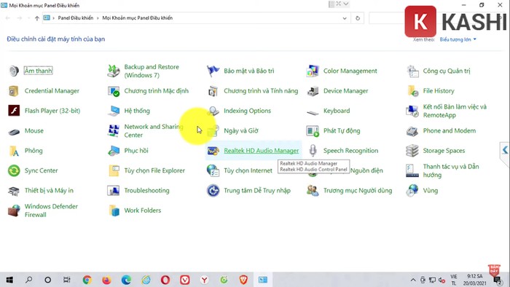Screen dimensions: 510x287
Task: Click the Trung tâm Dễ Truy nhập icon
Action: click(213, 191)
